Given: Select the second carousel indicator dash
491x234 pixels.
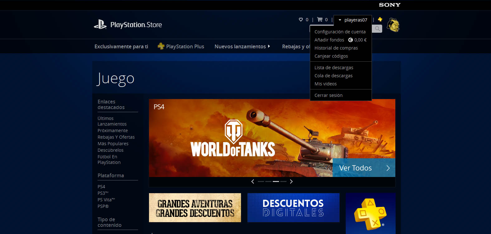Looking at the screenshot, I should (268, 181).
